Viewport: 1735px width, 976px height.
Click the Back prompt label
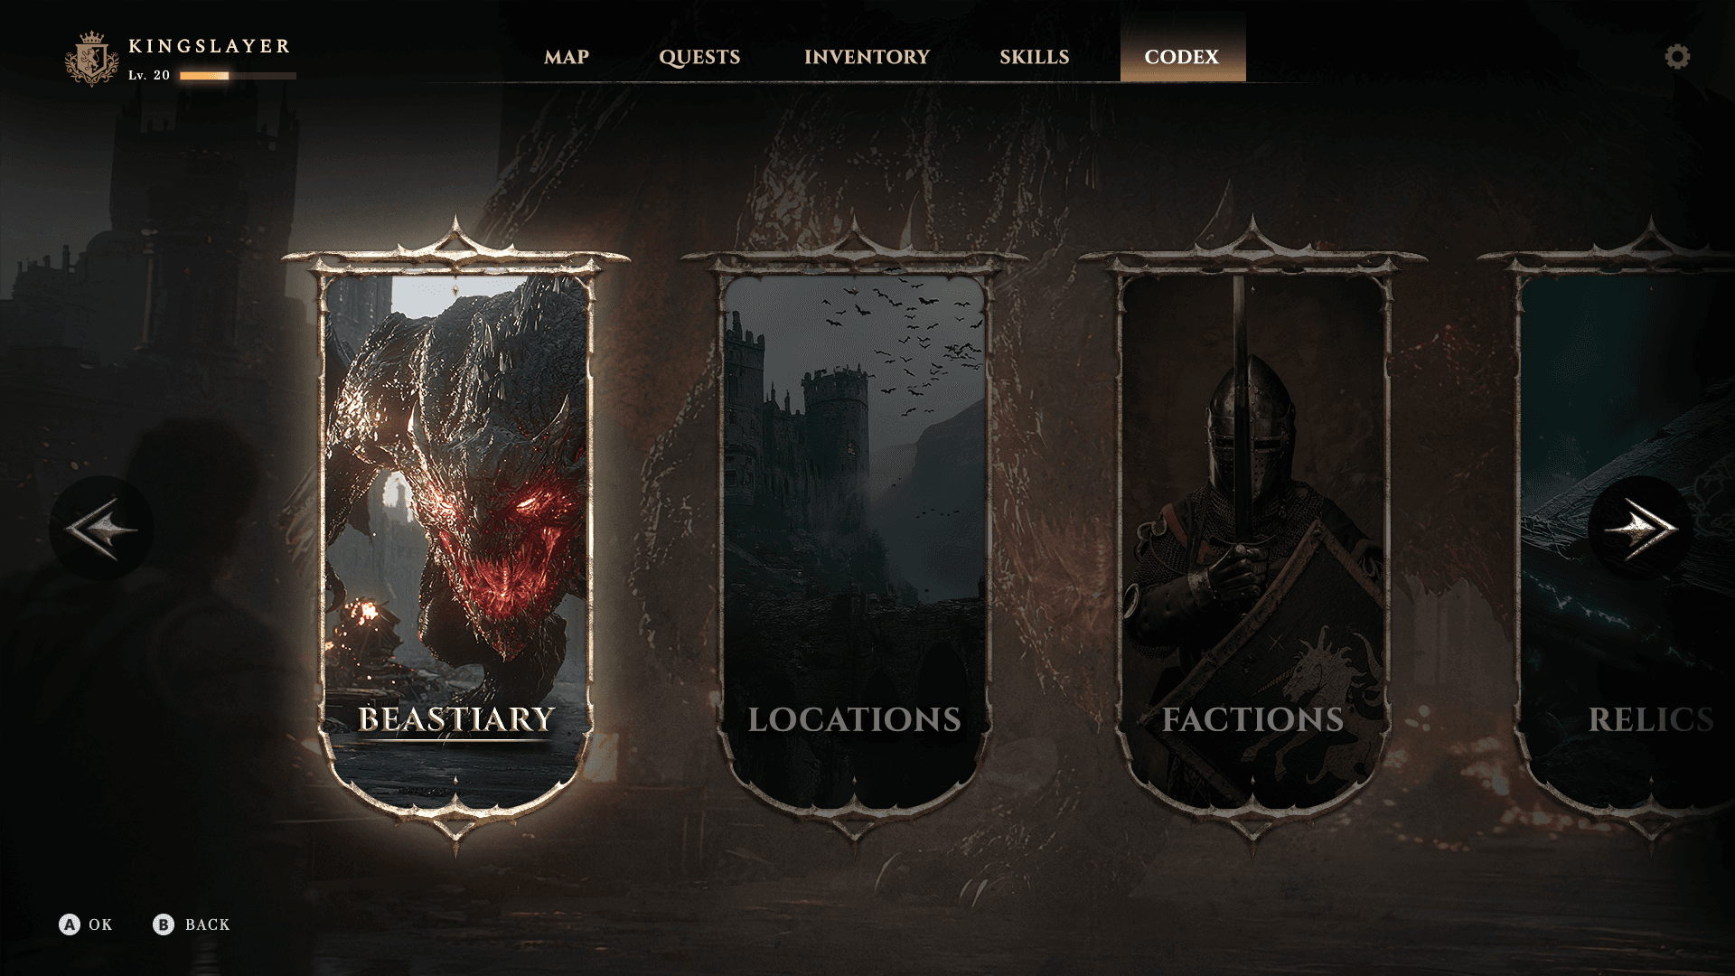pos(208,924)
